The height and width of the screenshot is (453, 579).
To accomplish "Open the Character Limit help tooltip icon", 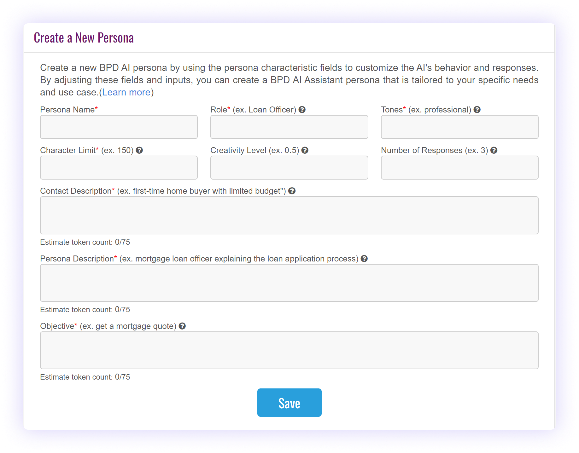I will click(139, 150).
